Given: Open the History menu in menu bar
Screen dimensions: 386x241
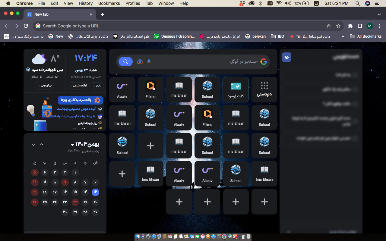Looking at the screenshot, I should tap(86, 3).
